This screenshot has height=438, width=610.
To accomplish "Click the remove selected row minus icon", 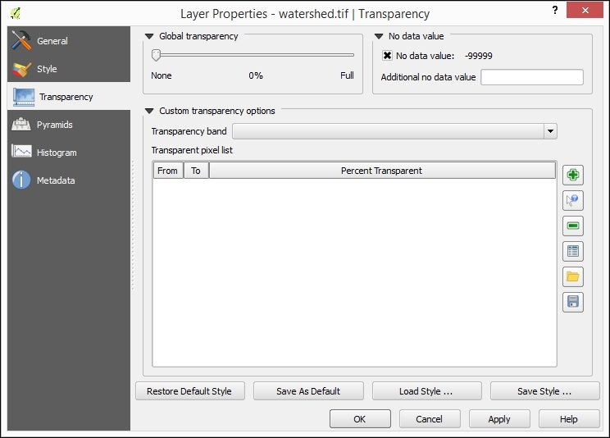I will click(572, 226).
